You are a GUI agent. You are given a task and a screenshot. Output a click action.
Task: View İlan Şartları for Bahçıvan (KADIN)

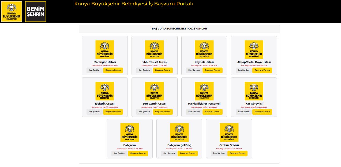169,153
